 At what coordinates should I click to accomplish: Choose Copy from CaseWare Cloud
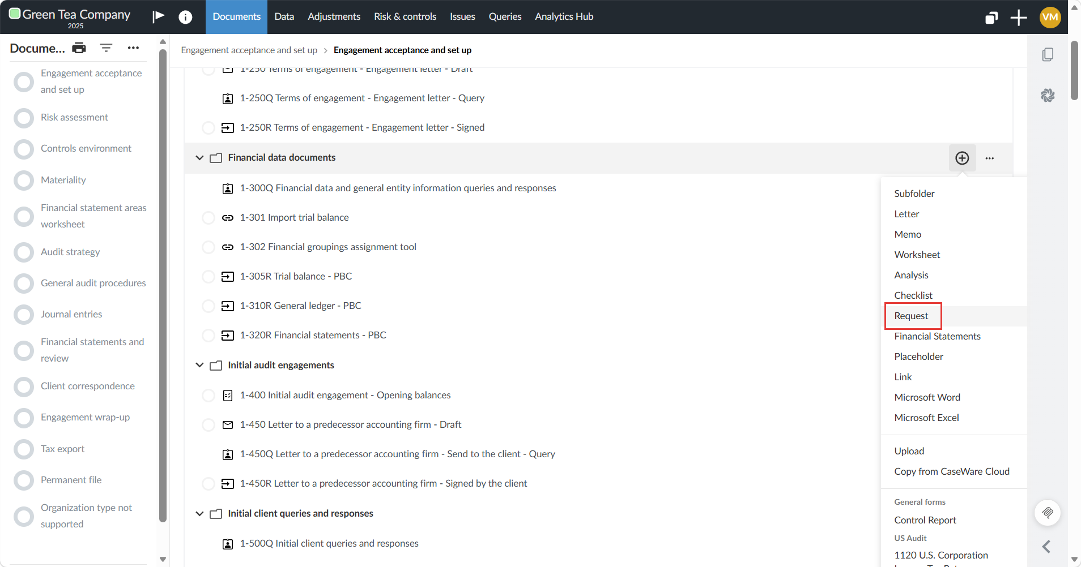[x=952, y=471]
